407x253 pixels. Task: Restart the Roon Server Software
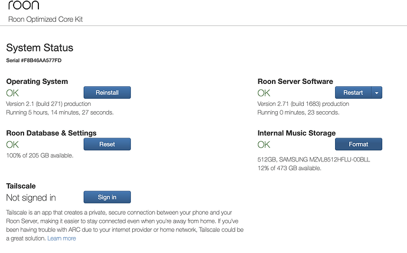pos(353,93)
